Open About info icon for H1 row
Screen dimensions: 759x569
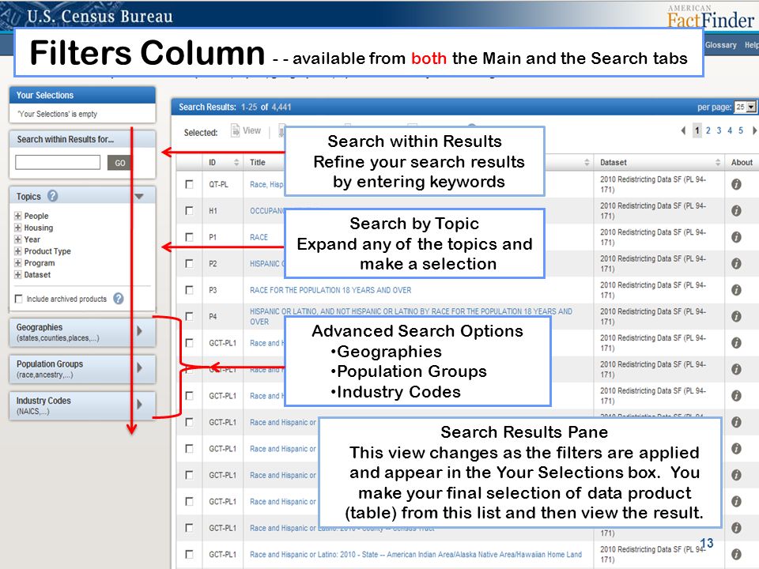click(736, 211)
